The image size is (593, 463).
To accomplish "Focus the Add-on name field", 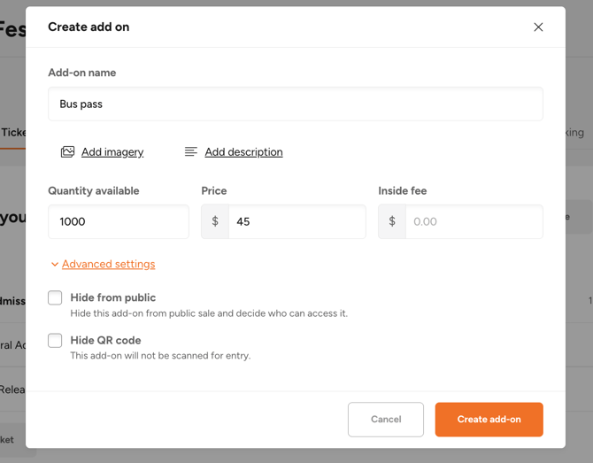I will coord(296,104).
